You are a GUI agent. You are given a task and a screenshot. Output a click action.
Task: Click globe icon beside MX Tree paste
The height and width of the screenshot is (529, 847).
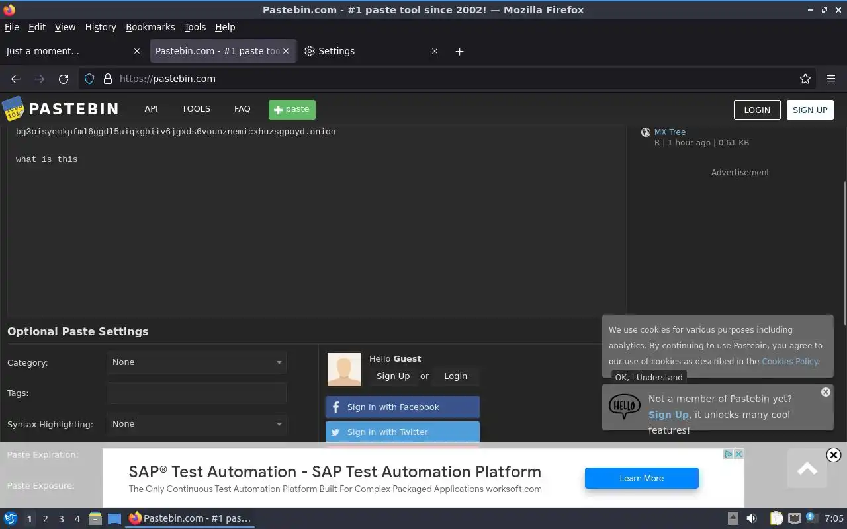(x=646, y=132)
